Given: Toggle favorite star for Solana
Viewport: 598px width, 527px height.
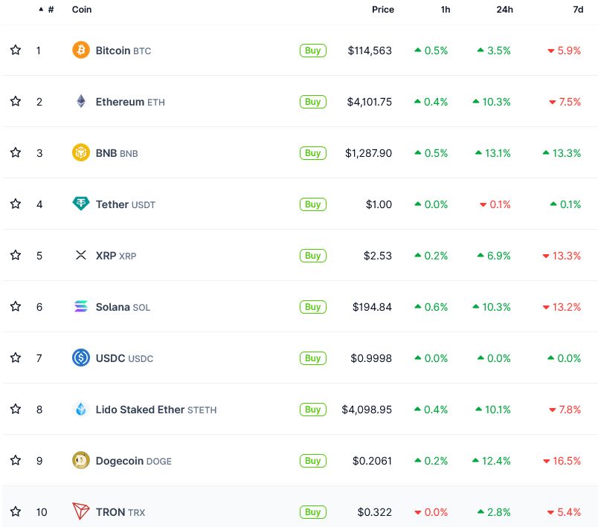Looking at the screenshot, I should [16, 306].
